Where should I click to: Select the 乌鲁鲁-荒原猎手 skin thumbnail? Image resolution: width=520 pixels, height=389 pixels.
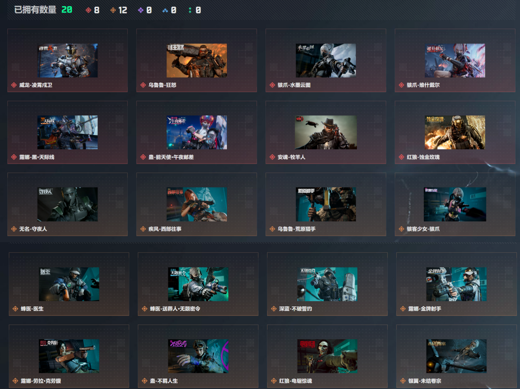(x=326, y=204)
